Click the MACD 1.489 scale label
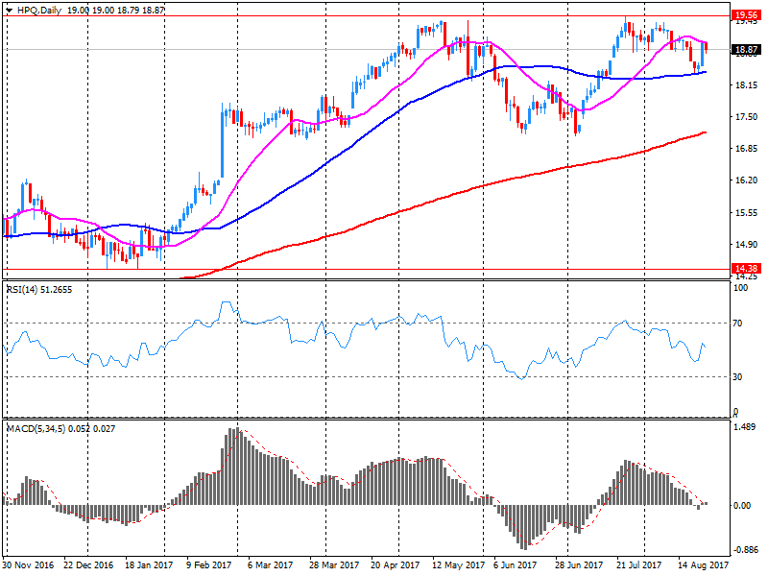The height and width of the screenshot is (576, 768). point(745,427)
